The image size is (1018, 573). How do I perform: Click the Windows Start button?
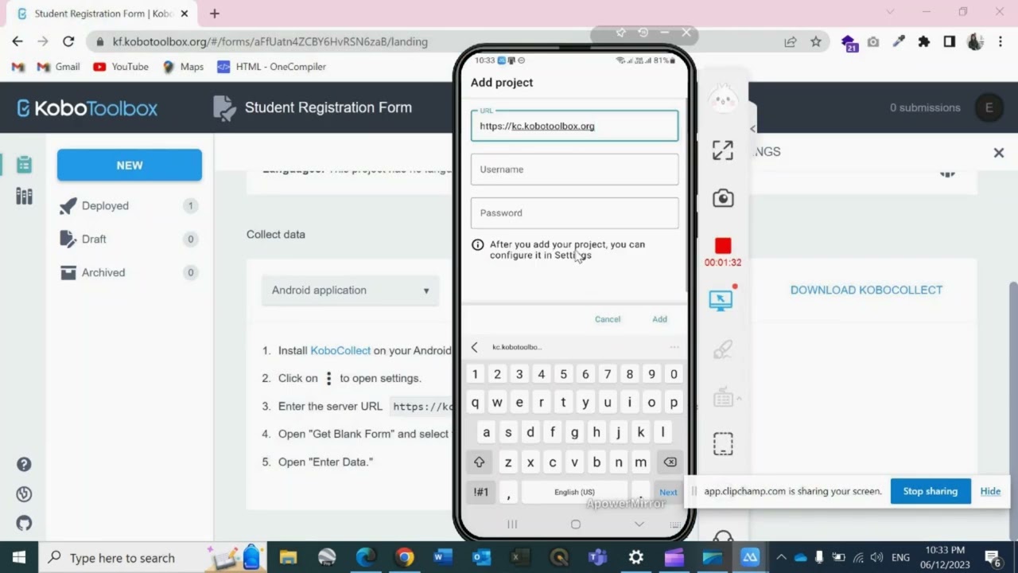(x=19, y=557)
